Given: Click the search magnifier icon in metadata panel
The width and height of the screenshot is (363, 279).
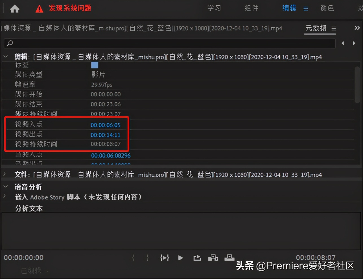Looking at the screenshot, I should (9, 43).
